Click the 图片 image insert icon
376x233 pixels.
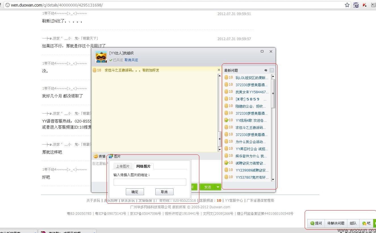pyautogui.click(x=115, y=156)
